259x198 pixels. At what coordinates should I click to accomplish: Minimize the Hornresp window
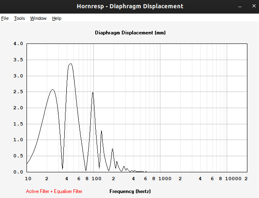point(240,6)
